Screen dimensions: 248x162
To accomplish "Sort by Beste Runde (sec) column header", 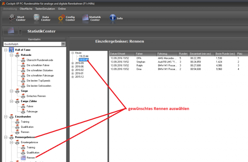I will pyautogui.click(x=225, y=54).
